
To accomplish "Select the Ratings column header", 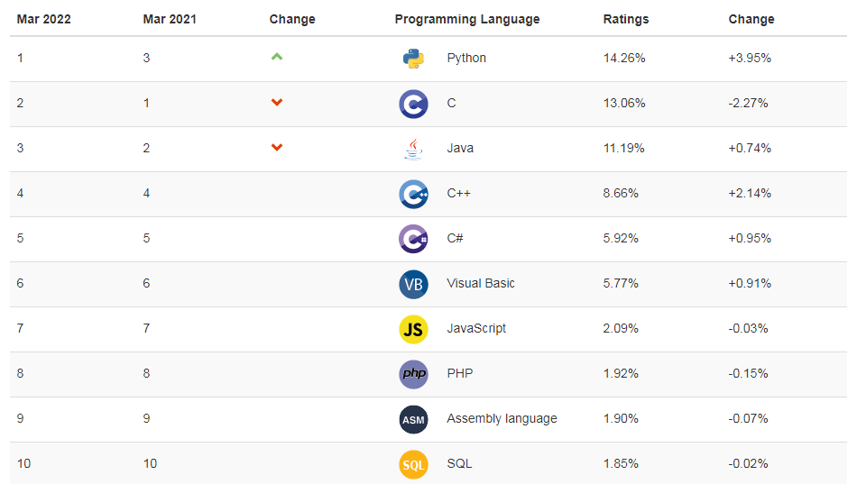I will click(x=626, y=19).
